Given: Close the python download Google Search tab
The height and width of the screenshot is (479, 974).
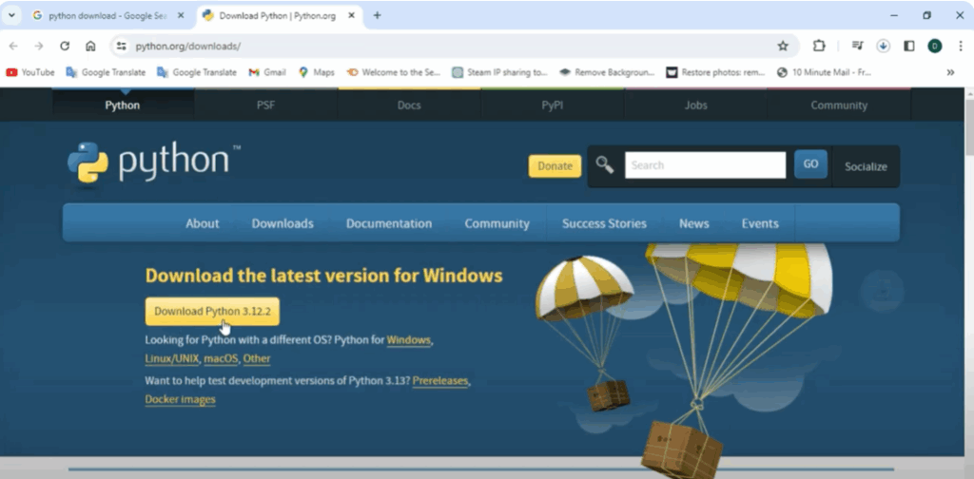Looking at the screenshot, I should [x=181, y=15].
